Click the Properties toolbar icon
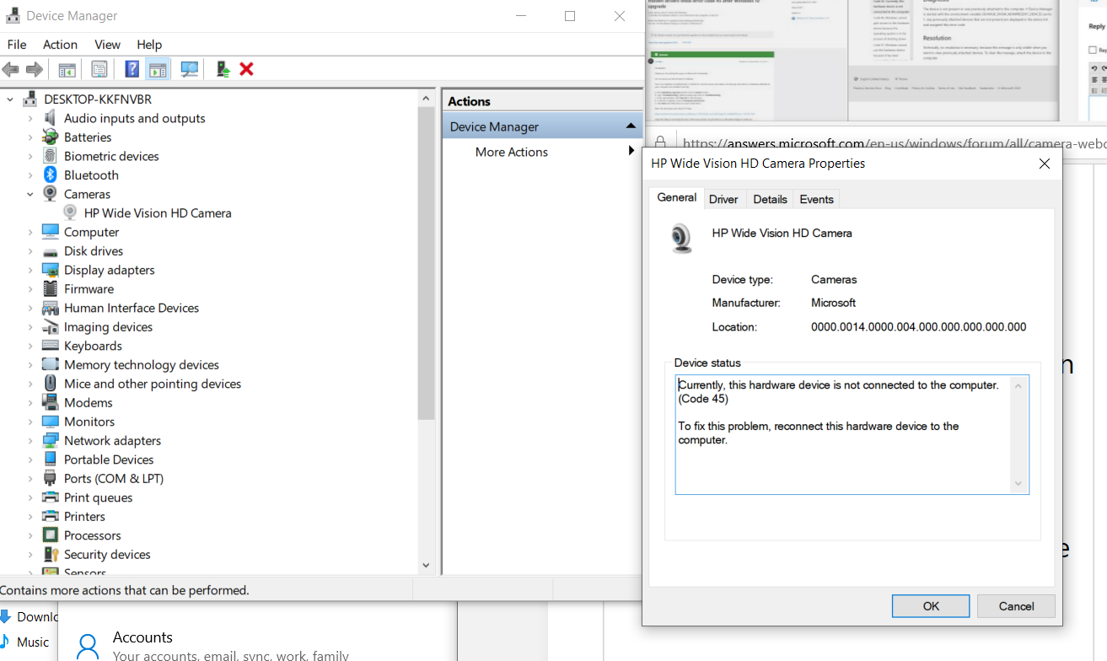The height and width of the screenshot is (661, 1107). (x=99, y=69)
